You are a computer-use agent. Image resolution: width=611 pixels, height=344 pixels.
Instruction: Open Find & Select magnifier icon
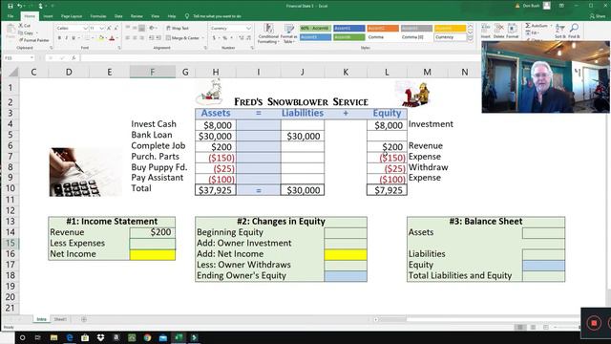click(x=574, y=28)
